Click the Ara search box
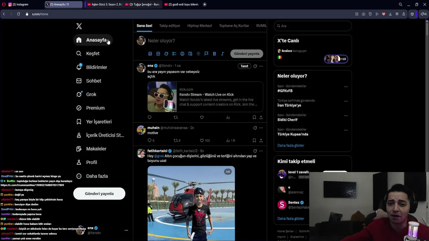Screen dimensions: 429x241 pos(313,26)
